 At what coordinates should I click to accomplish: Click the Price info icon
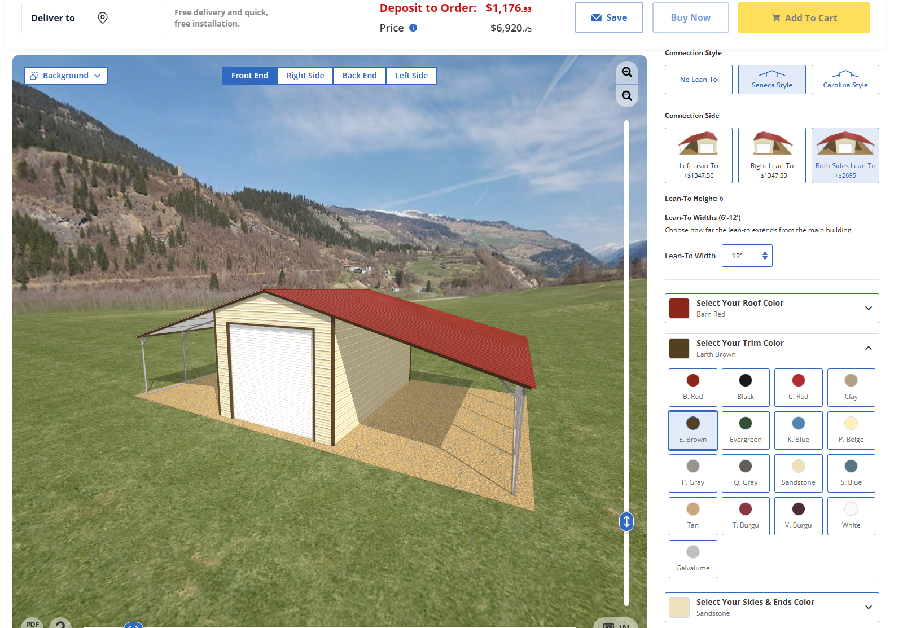[x=413, y=28]
